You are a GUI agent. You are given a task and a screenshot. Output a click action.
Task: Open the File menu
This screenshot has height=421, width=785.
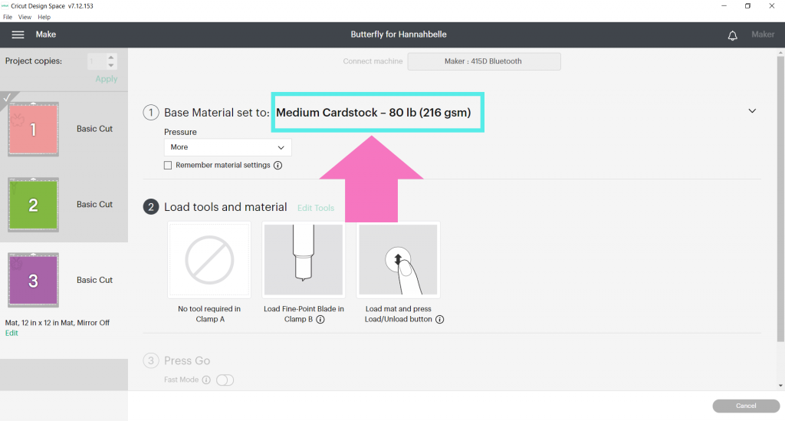click(x=8, y=17)
